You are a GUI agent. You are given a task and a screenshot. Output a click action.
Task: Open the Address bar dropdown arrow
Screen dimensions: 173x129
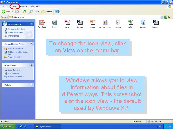point(162,17)
